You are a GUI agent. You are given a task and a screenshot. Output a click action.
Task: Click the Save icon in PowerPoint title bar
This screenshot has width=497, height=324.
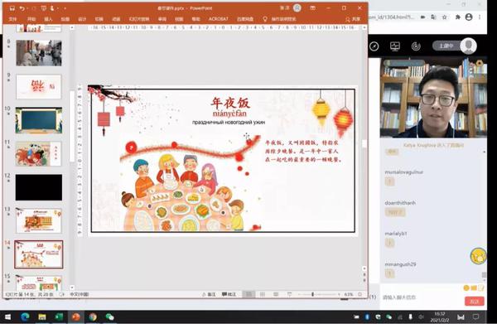click(12, 8)
